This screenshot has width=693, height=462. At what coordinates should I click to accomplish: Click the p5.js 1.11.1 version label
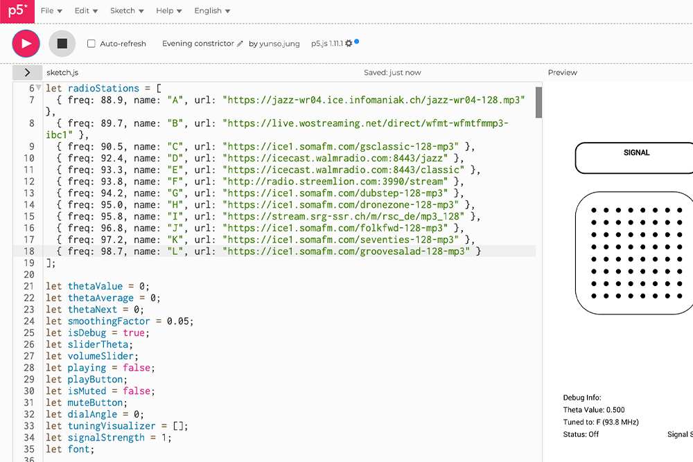(327, 44)
